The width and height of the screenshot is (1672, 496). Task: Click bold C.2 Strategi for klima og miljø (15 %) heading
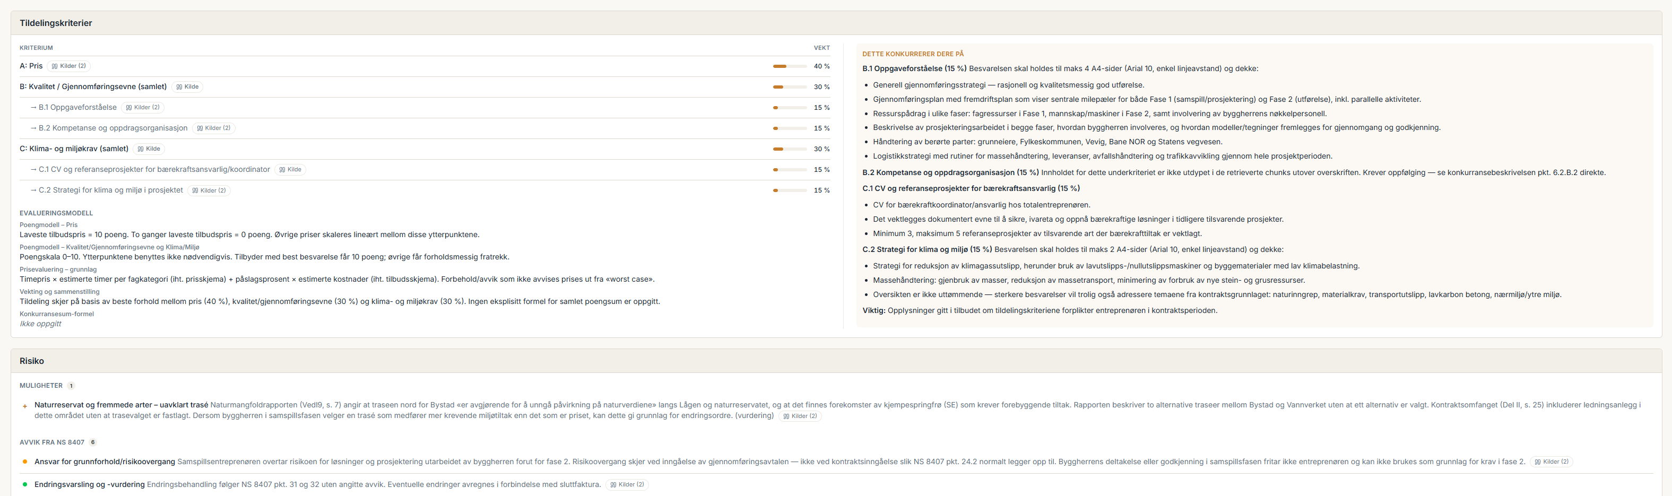928,250
